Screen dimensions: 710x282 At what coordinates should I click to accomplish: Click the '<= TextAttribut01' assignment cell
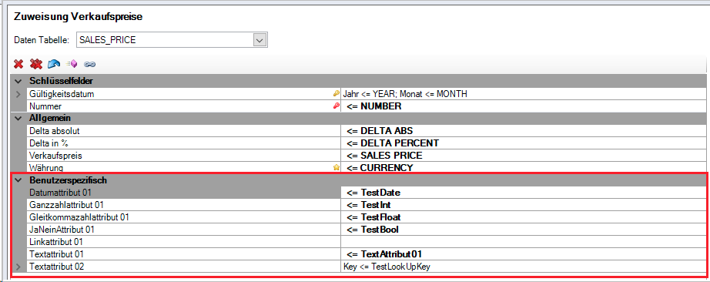[x=524, y=254]
